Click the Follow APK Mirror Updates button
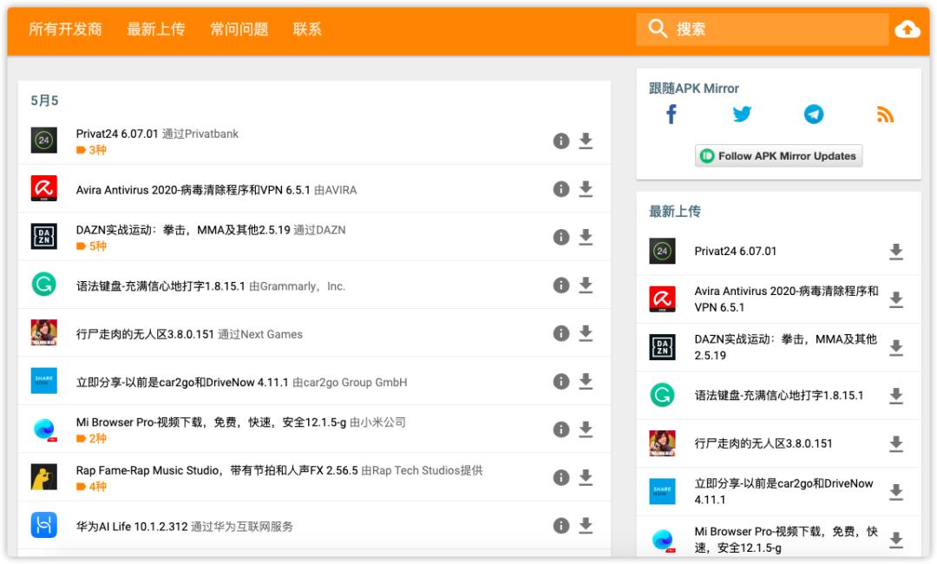 [778, 155]
